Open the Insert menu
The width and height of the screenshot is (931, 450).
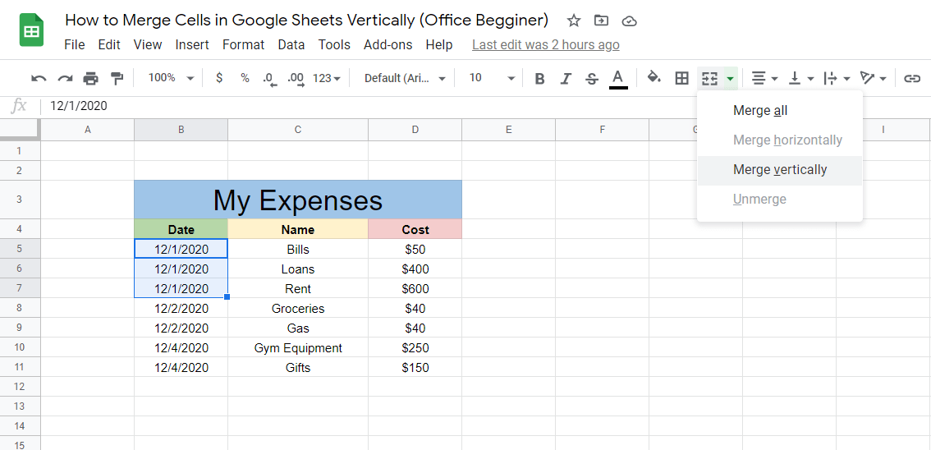click(x=192, y=44)
